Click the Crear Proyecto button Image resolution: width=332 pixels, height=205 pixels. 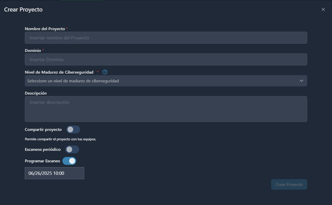point(289,185)
